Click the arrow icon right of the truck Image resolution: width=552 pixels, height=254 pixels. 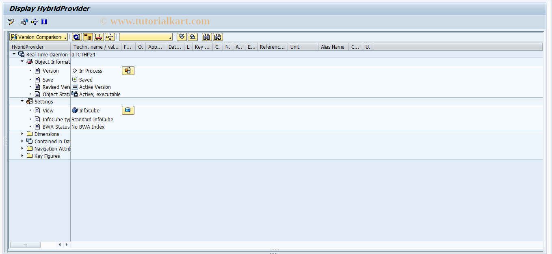point(110,37)
